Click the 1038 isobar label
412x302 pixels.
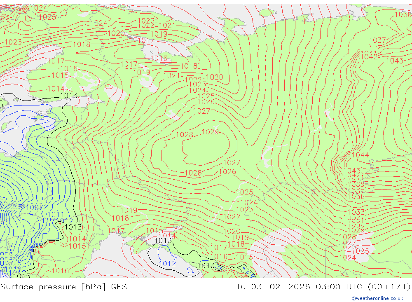[403, 14]
